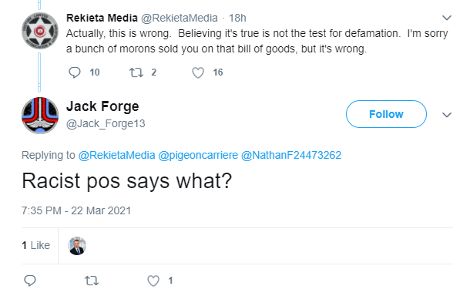View tweet timestamp 7:35 PM - 22 Mar 2021

(76, 210)
